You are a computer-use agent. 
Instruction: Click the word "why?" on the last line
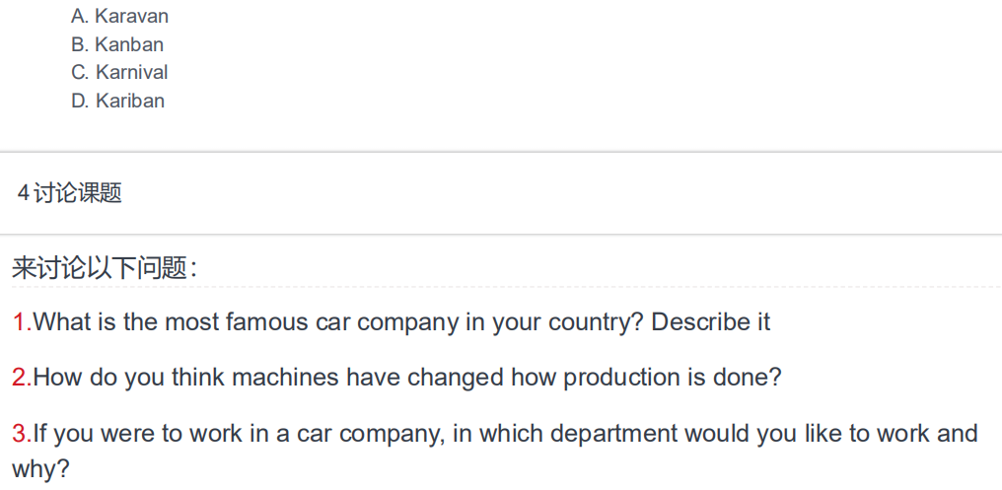click(x=40, y=469)
